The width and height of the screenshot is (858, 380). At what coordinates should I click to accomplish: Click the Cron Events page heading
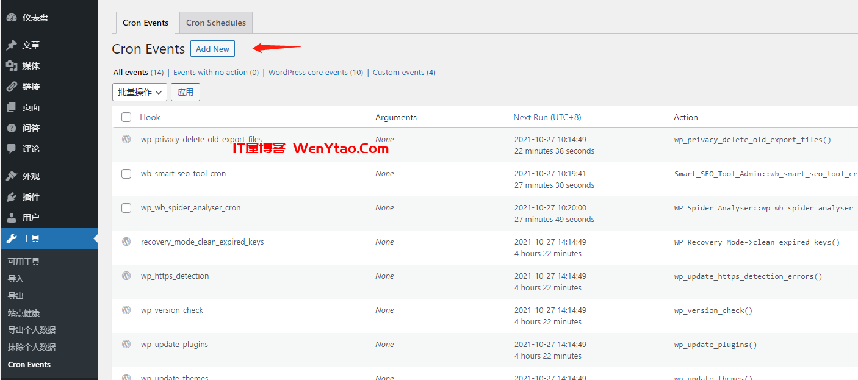(x=148, y=49)
